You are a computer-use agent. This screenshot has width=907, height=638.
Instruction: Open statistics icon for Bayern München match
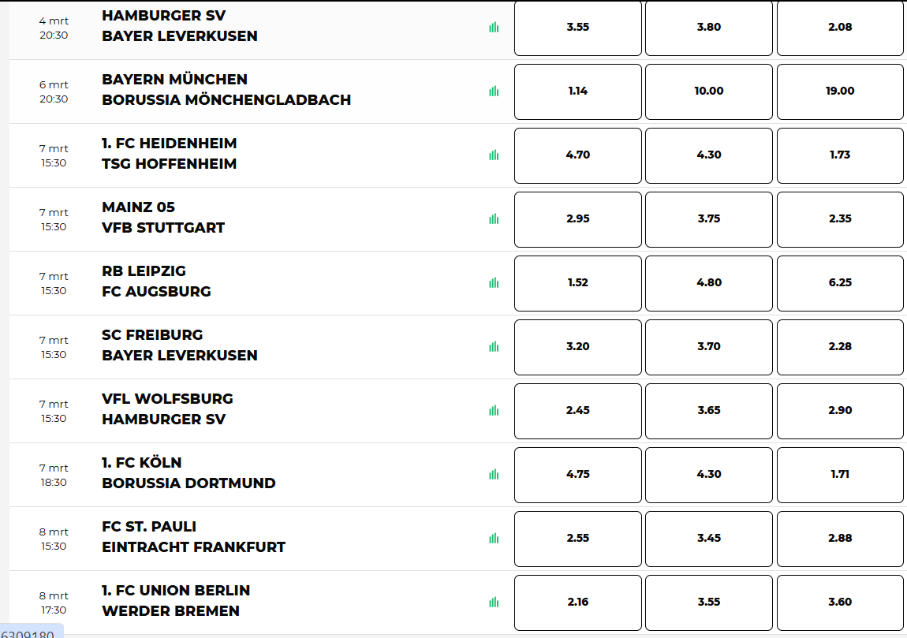coord(494,91)
